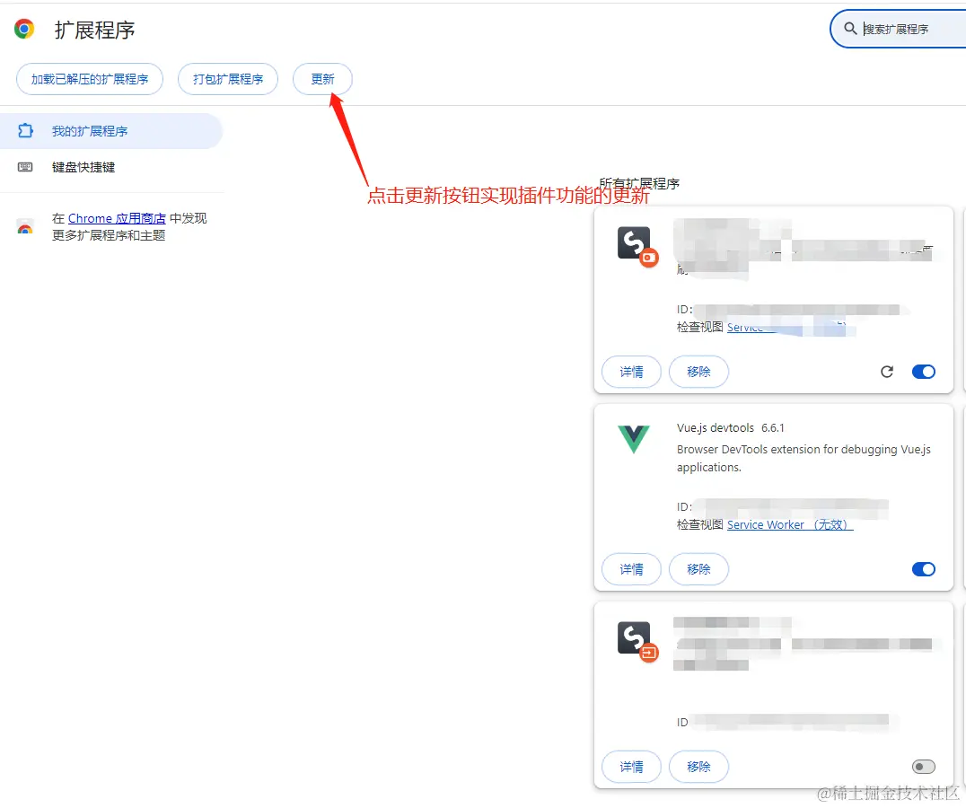
Task: Click the 扩展程序 page heading
Action: tap(94, 30)
